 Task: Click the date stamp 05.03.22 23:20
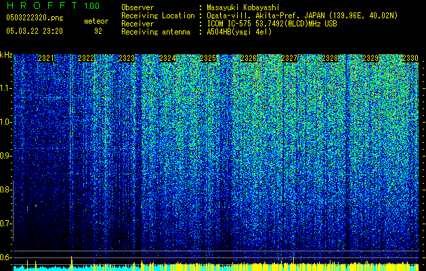pos(35,31)
